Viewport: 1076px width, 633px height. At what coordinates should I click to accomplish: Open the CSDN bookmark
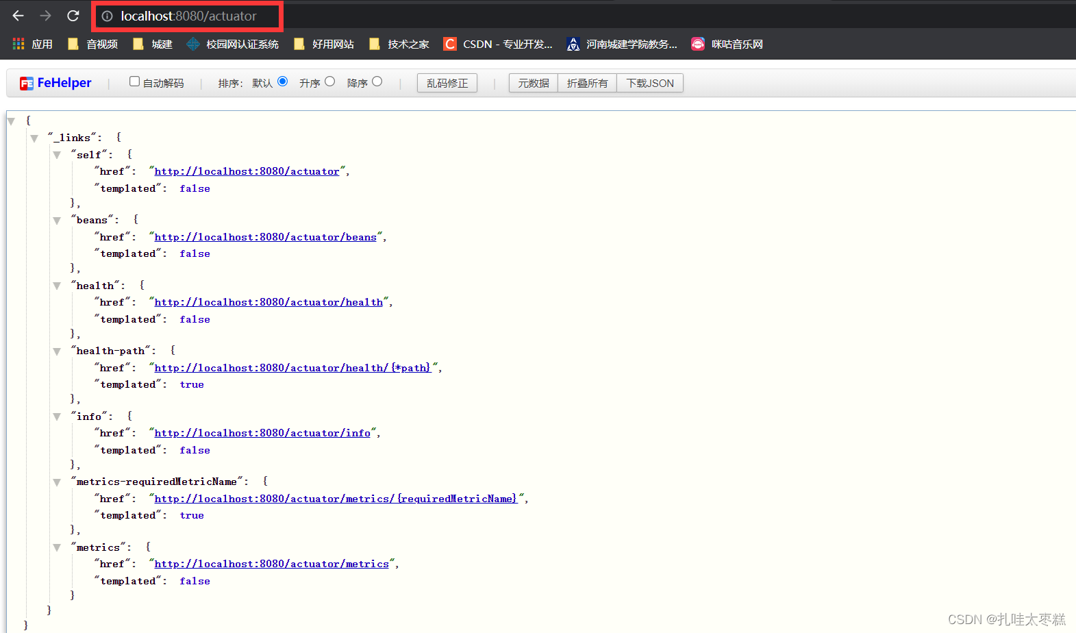[498, 44]
